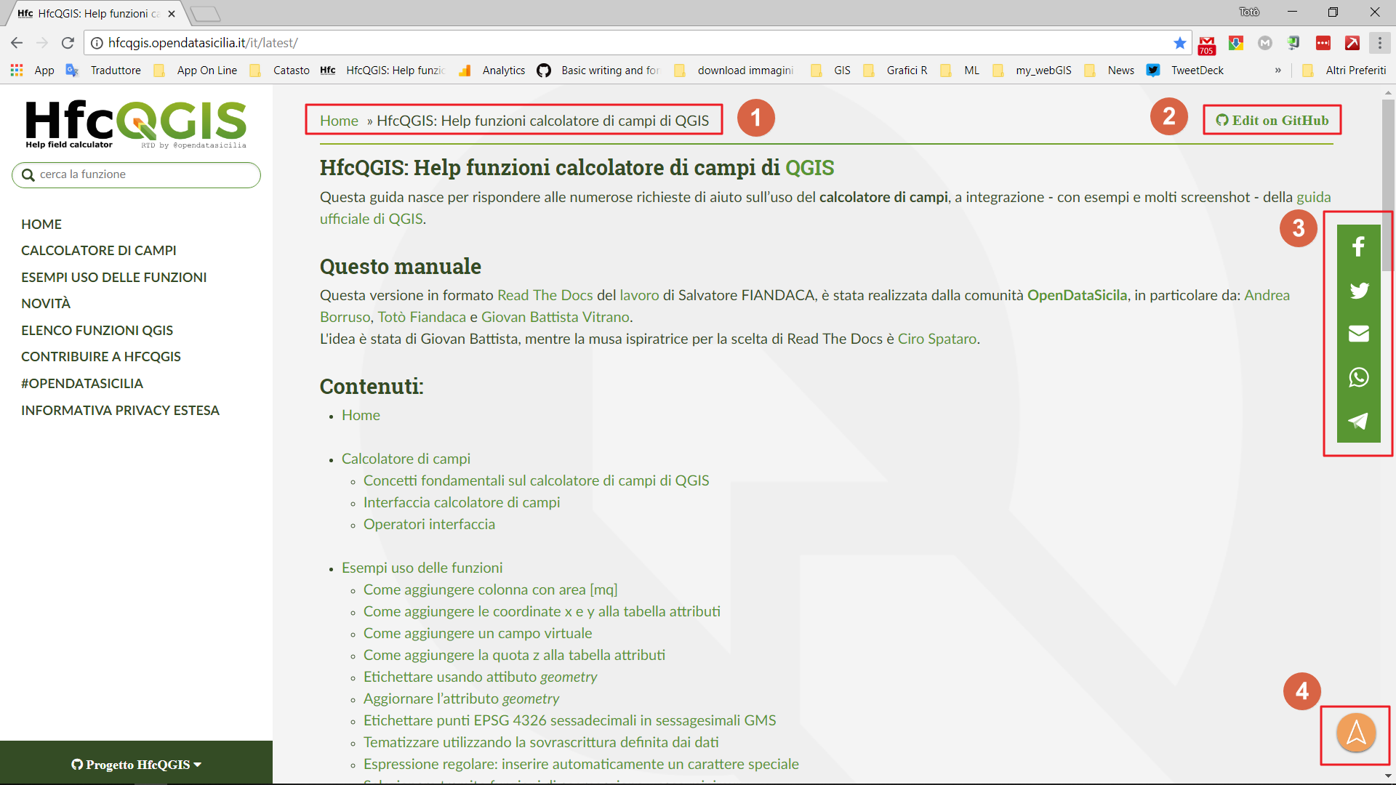The image size is (1396, 785).
Task: Share page on Facebook icon
Action: [x=1358, y=247]
